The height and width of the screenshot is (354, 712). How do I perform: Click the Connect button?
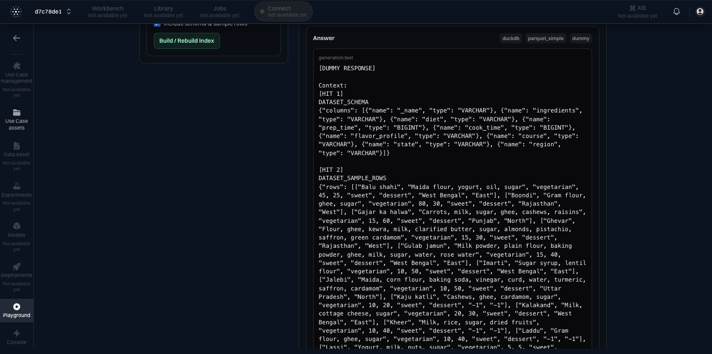[284, 11]
